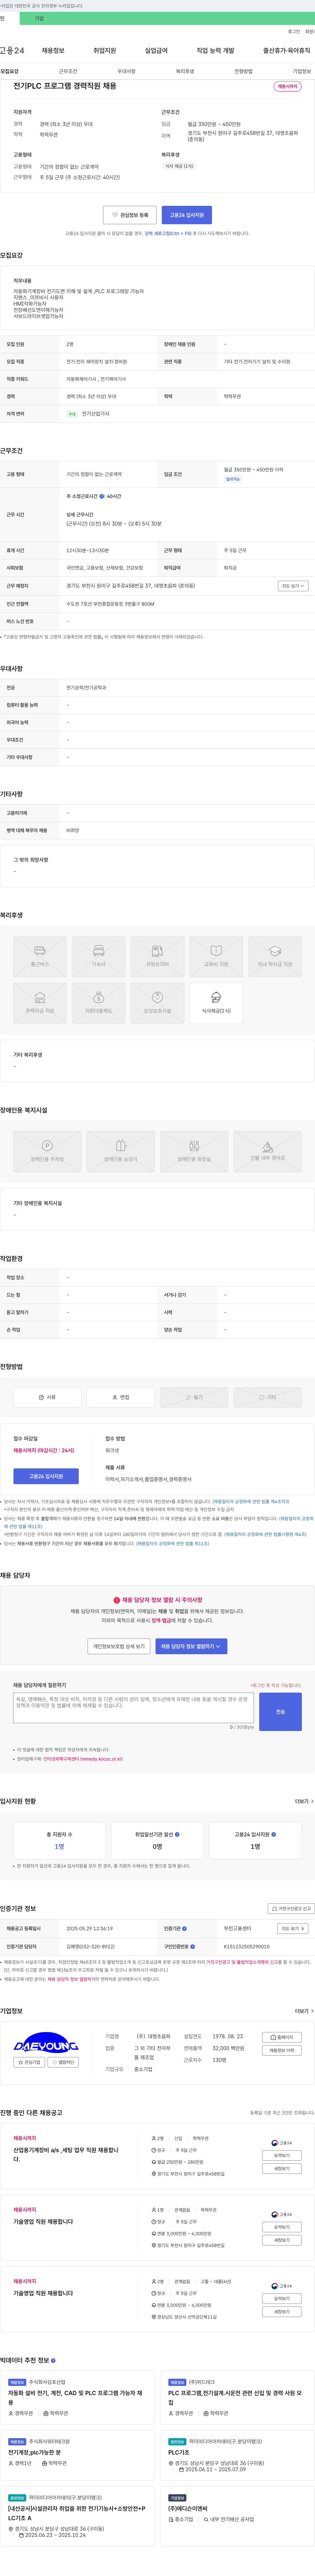The height and width of the screenshot is (2576, 315).
Task: Click the 장애인용 주차장 icon
Action: click(47, 1151)
